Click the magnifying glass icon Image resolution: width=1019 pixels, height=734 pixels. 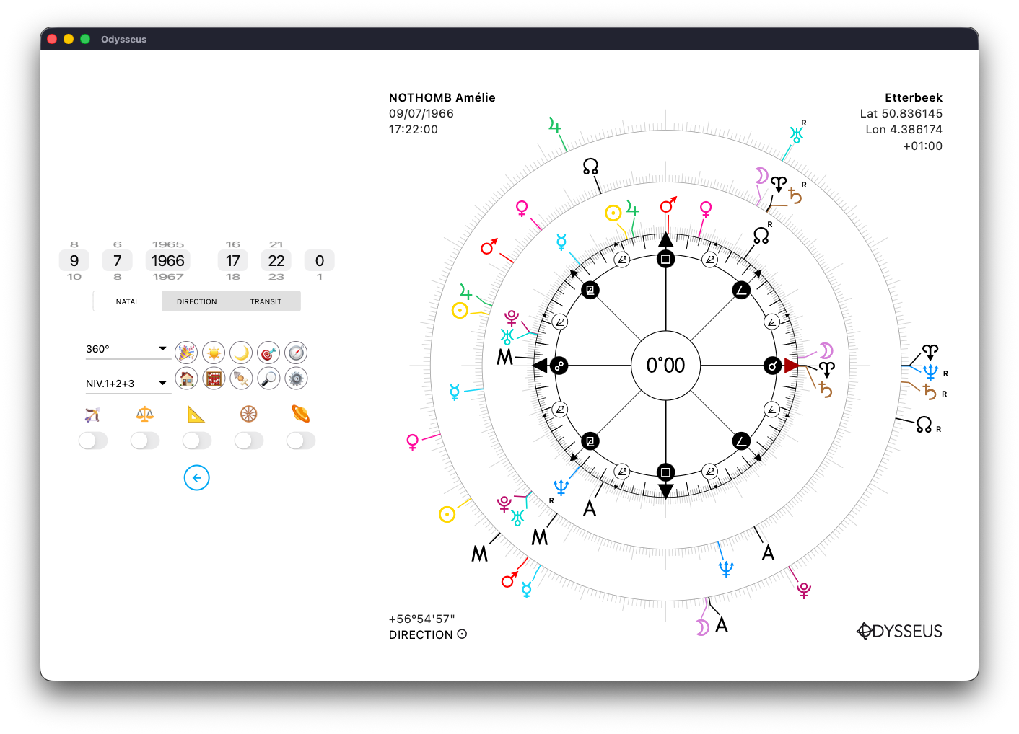tap(268, 379)
